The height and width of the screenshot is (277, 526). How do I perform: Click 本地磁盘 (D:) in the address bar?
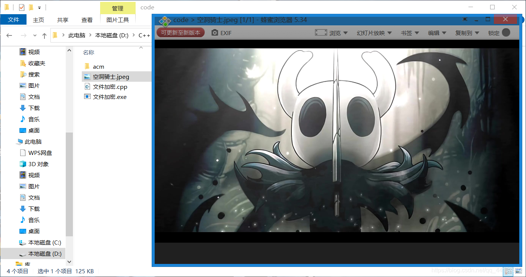click(112, 35)
